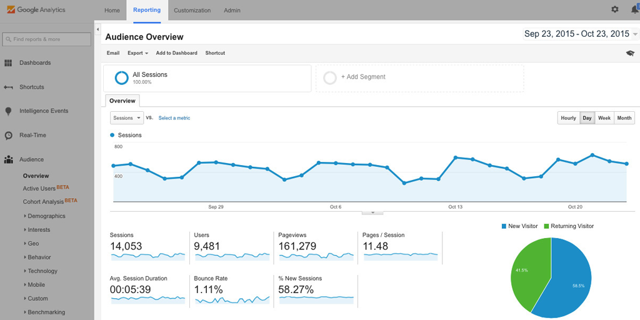Image resolution: width=640 pixels, height=320 pixels.
Task: Open the Admin tab
Action: pyautogui.click(x=232, y=11)
